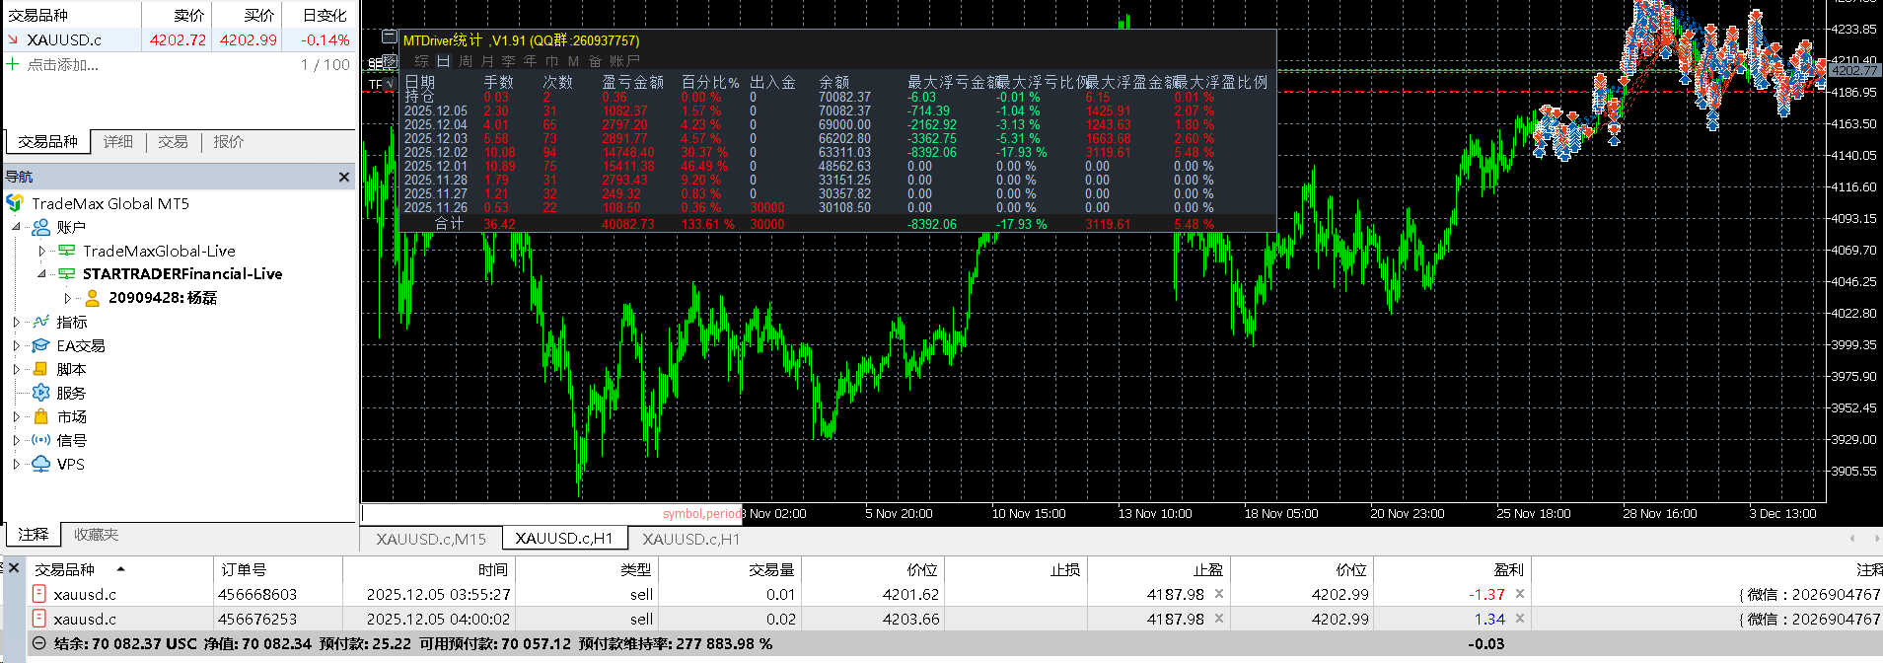Screen dimensions: 1883x663
Task: Open the 交易 tab in market watch
Action: pyautogui.click(x=173, y=142)
